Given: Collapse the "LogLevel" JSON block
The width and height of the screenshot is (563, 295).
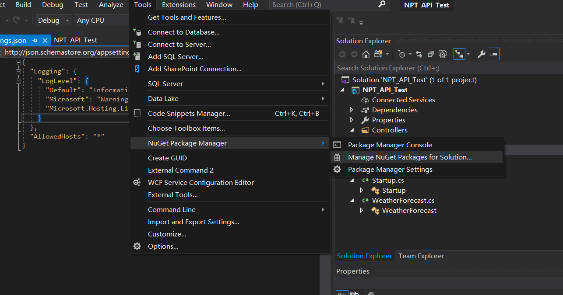Looking at the screenshot, I should click(x=18, y=81).
